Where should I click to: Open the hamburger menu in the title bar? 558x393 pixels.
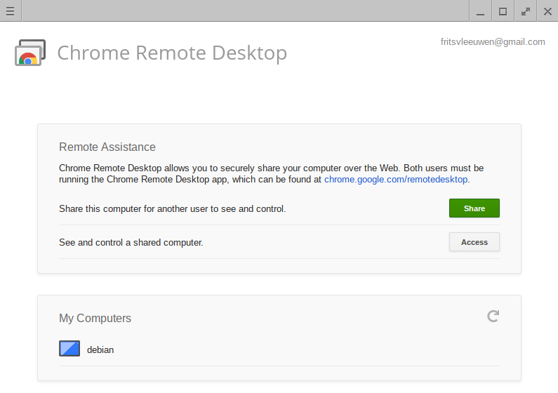click(11, 11)
